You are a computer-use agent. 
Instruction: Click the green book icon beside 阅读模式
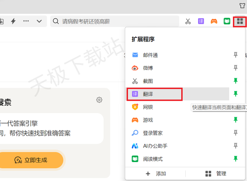pyautogui.click(x=135, y=159)
